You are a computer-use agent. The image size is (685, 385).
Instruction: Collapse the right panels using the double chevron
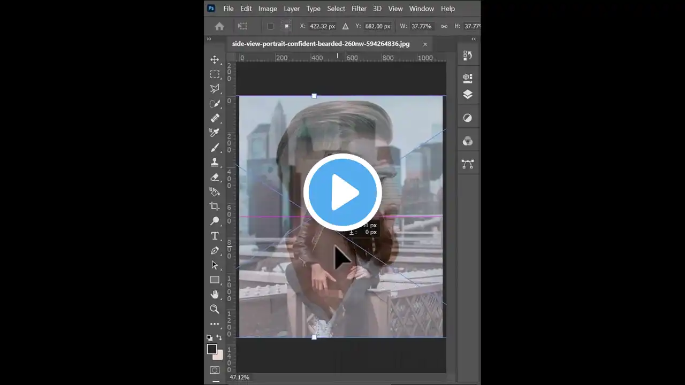pos(473,38)
